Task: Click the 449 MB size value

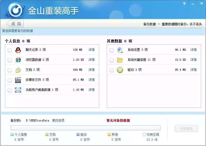Action: [x=78, y=70]
